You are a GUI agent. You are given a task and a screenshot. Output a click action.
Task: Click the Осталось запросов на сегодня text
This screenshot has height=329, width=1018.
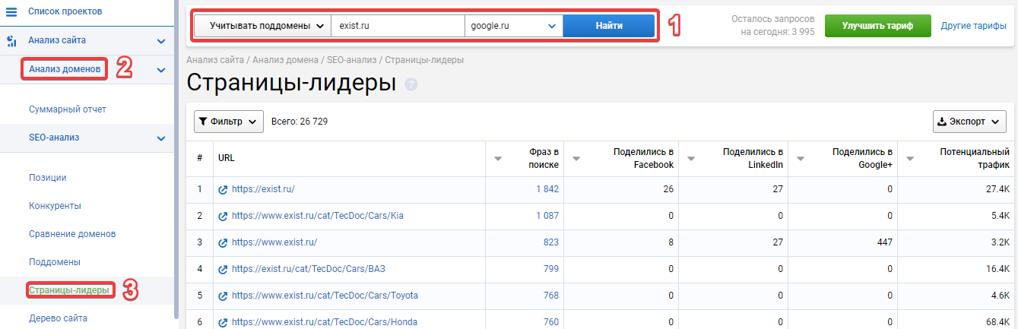(774, 25)
